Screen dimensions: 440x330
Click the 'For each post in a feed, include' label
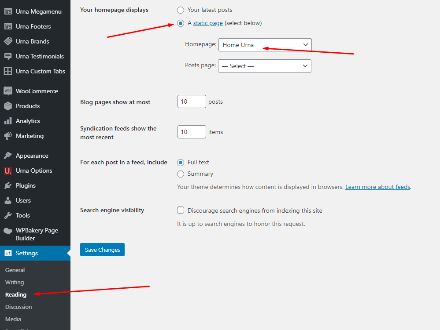[x=124, y=162]
